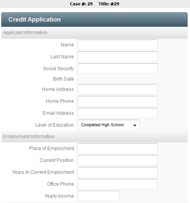Viewport: 190px width, 203px height.
Task: Focus the Years in Current Employment field
Action: coord(118,172)
